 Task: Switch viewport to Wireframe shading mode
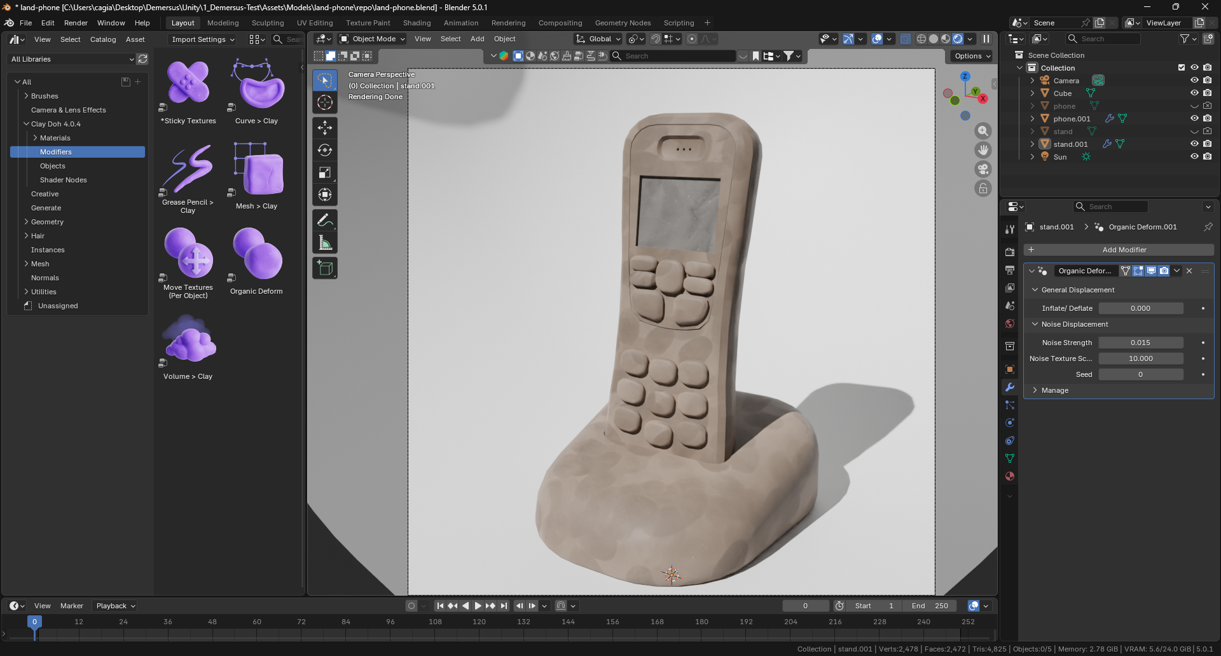click(x=921, y=38)
